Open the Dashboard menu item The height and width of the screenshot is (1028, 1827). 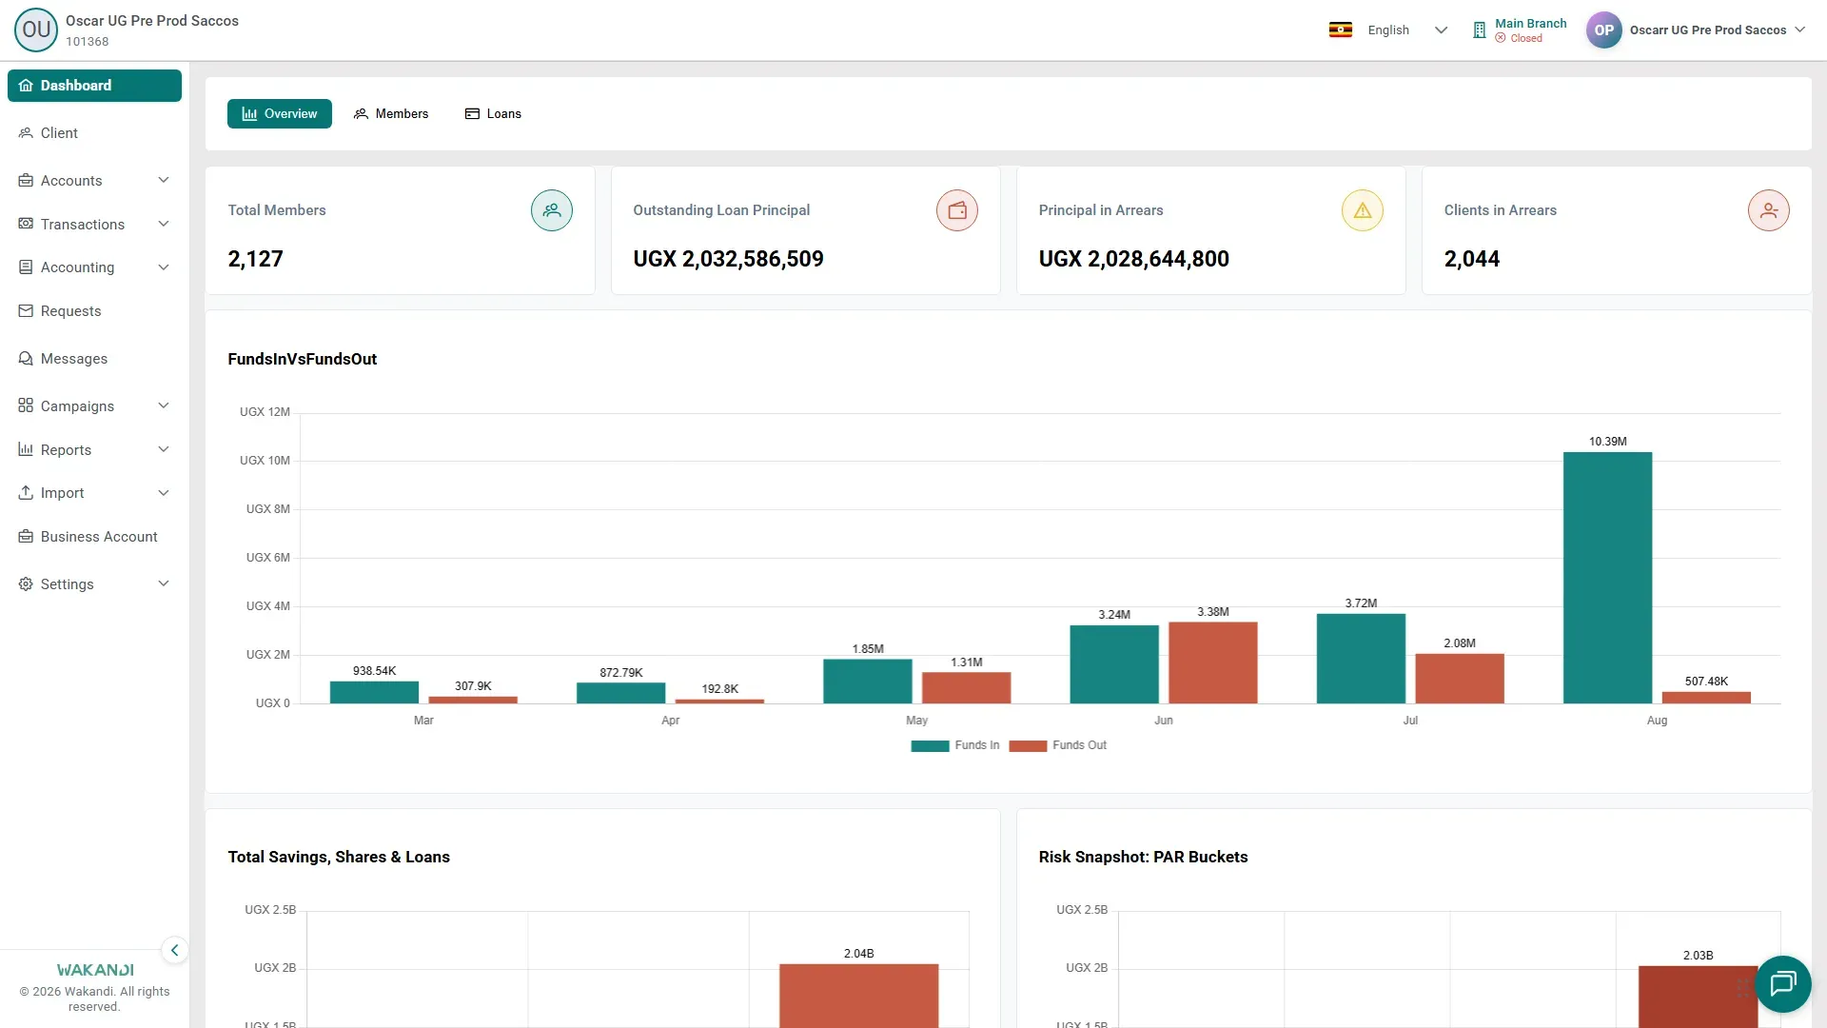[x=94, y=86]
